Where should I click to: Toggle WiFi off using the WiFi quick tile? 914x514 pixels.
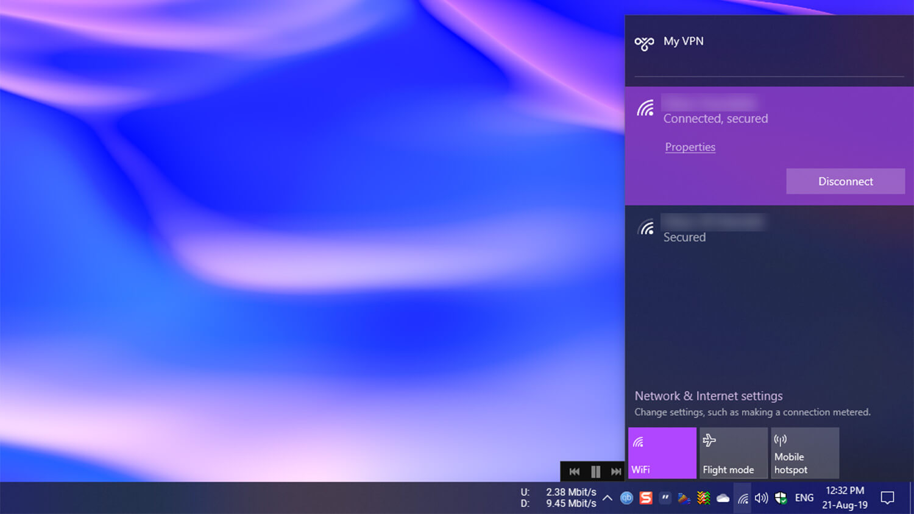click(x=661, y=452)
